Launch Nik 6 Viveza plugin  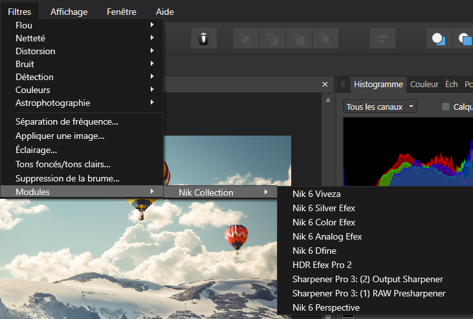375,194
